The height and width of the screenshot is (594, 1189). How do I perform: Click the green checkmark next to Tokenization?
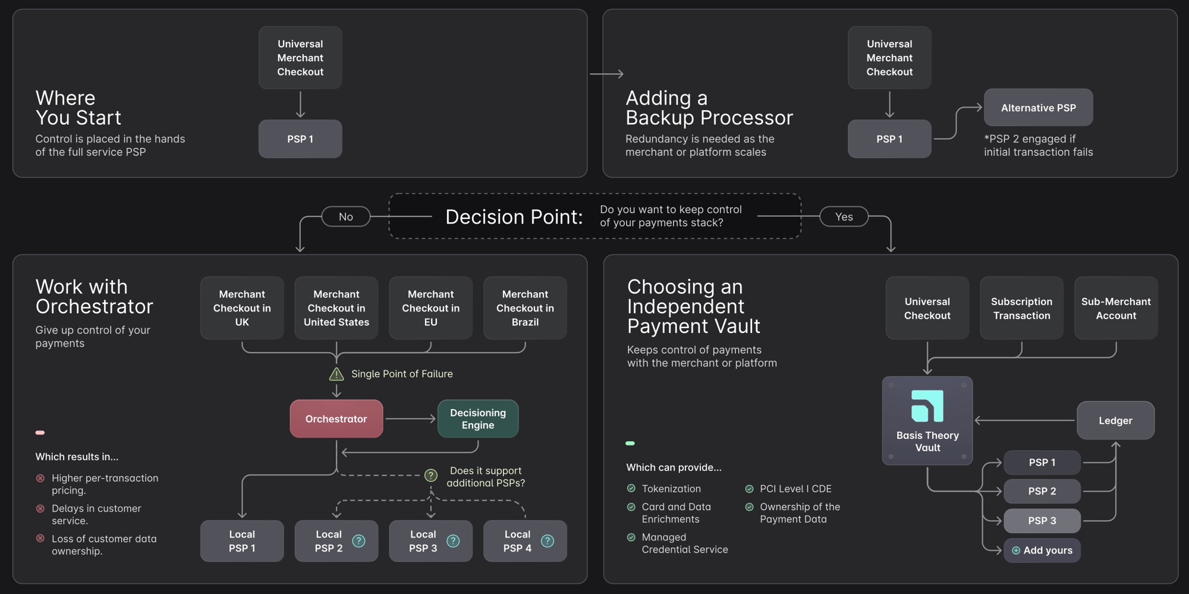click(631, 489)
